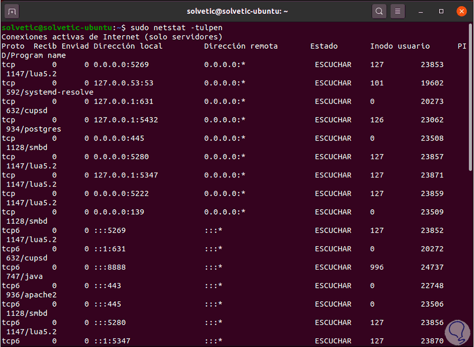The height and width of the screenshot is (347, 474).
Task: Click the local address 0.0.0.0:139
Action: (119, 212)
